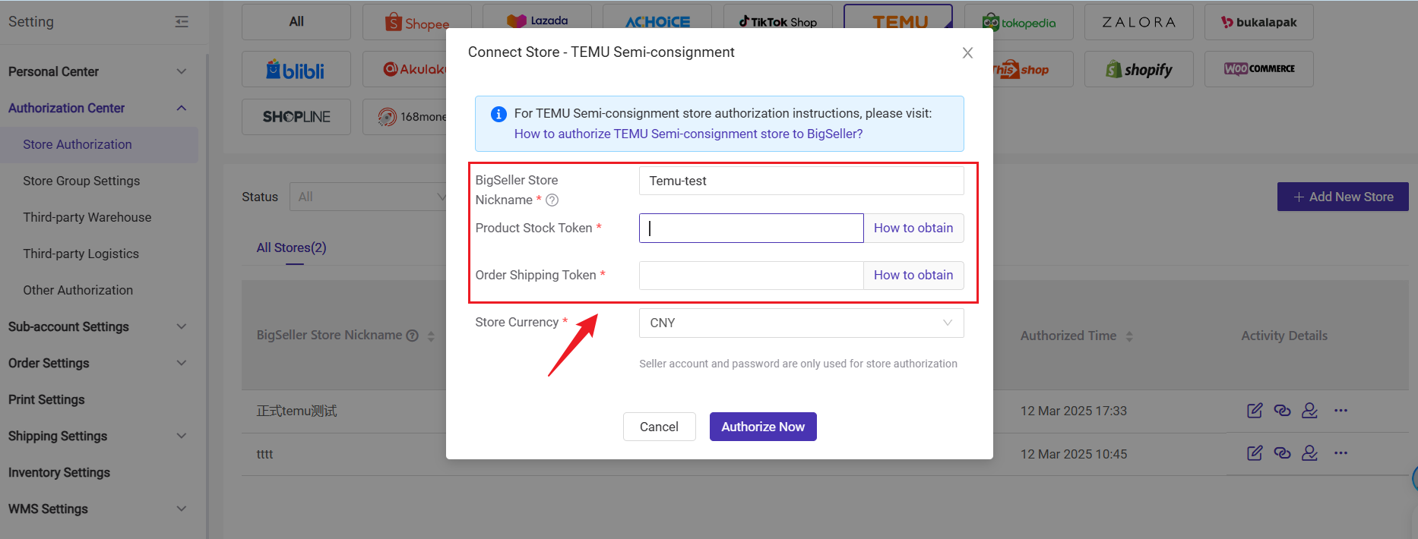The height and width of the screenshot is (539, 1418).
Task: Select the WooCommerce platform
Action: 1259,69
